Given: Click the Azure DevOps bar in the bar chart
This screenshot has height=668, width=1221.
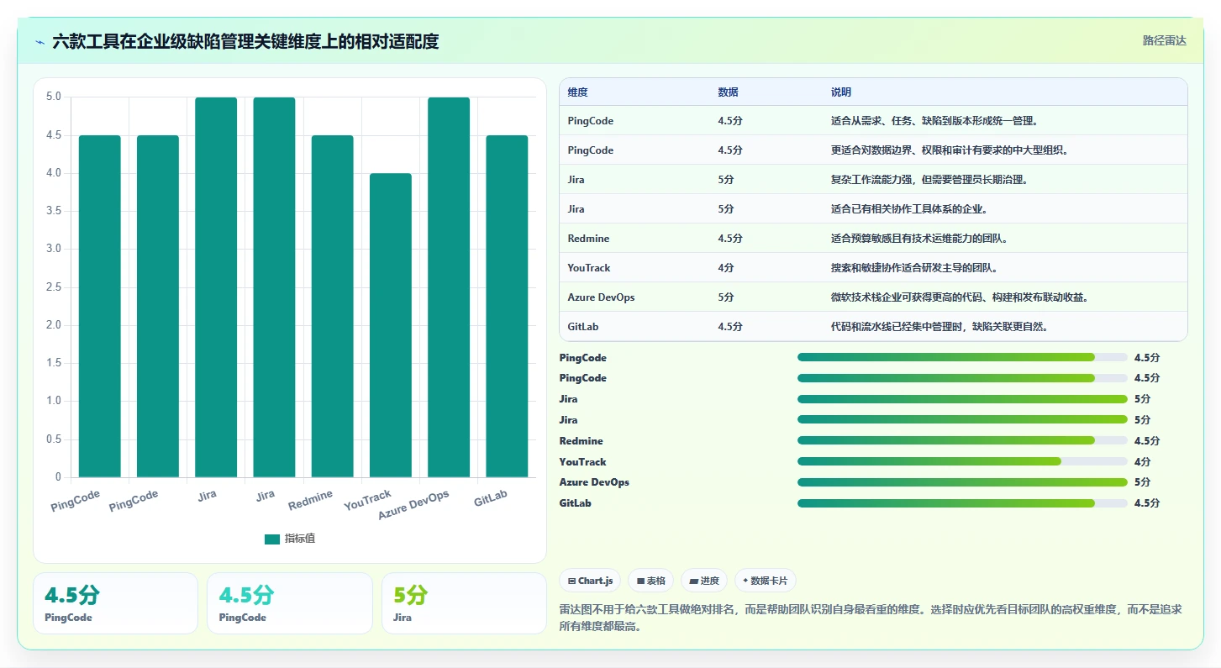Looking at the screenshot, I should pos(449,287).
